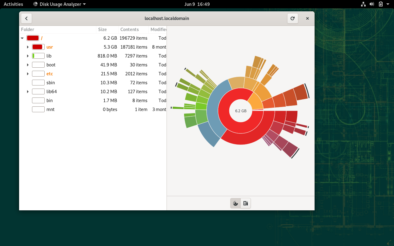Collapse the root folder tree row
This screenshot has height=246, width=394.
coord(22,38)
